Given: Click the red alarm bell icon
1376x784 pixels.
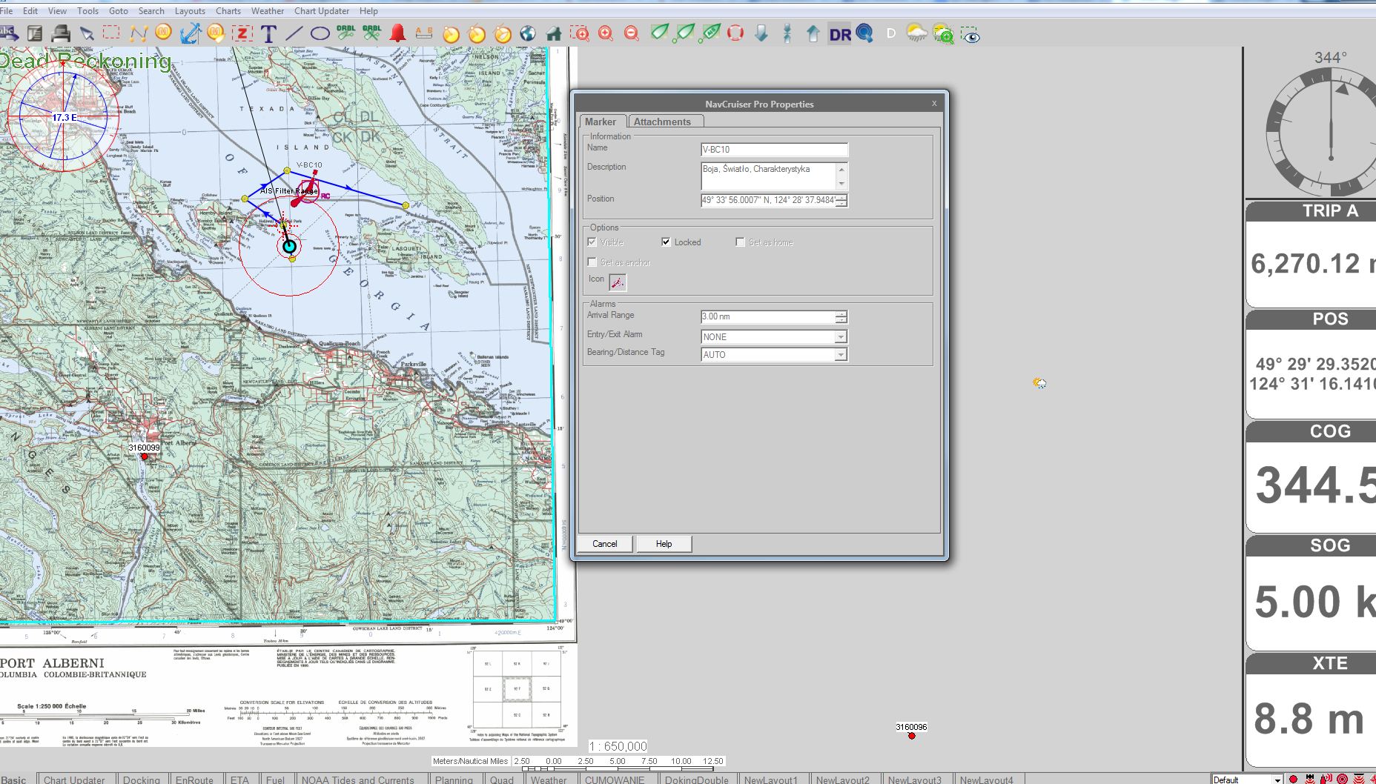Looking at the screenshot, I should [x=398, y=33].
